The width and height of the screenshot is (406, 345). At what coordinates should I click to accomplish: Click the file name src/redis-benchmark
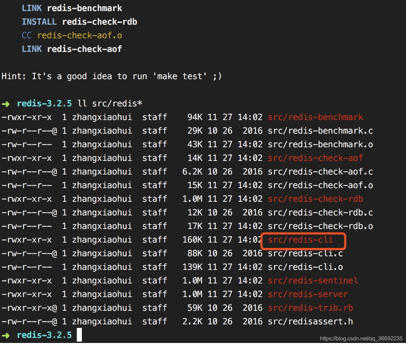pos(315,117)
